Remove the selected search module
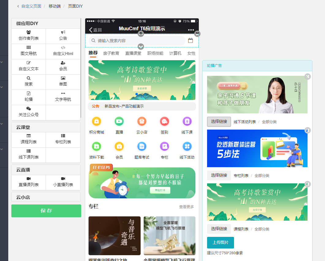 click(x=197, y=34)
